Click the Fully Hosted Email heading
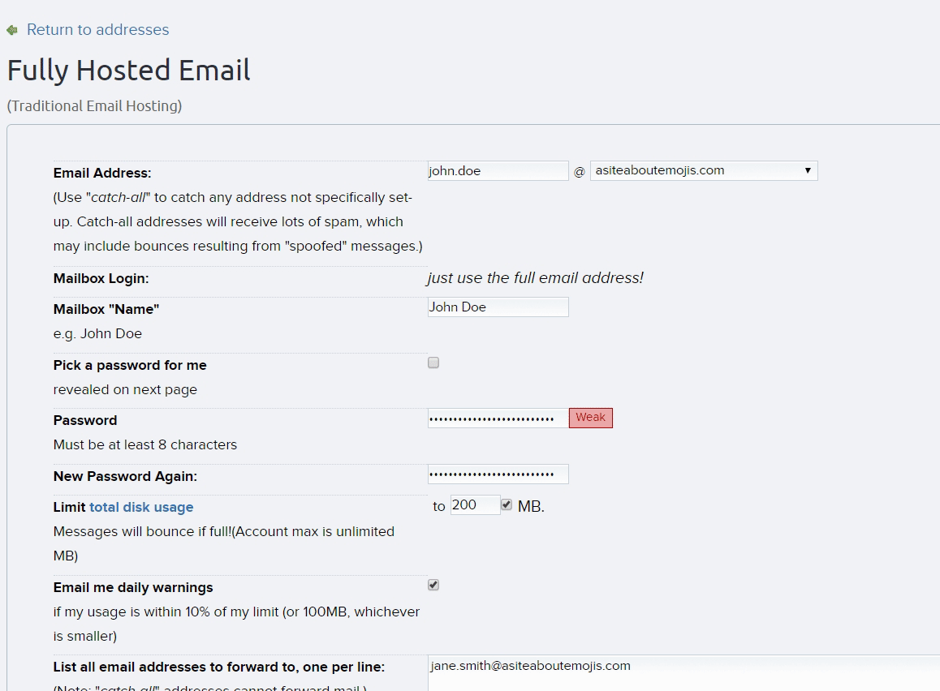940x691 pixels. 128,71
